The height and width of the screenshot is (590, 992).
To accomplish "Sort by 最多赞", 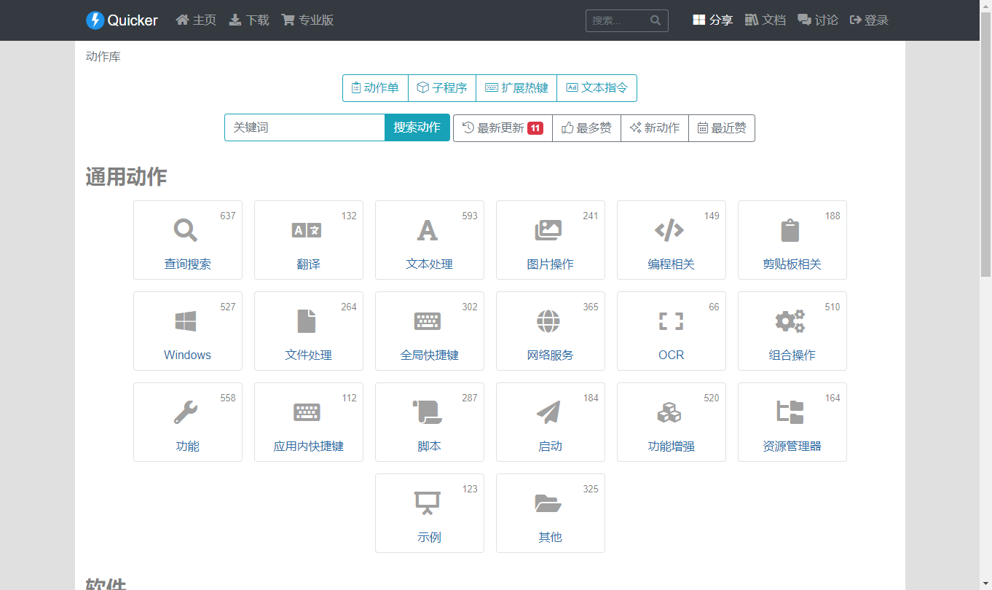I will coord(586,128).
